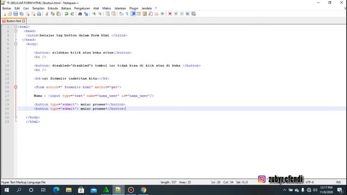Cut selection with the scissors icon

click(x=47, y=14)
